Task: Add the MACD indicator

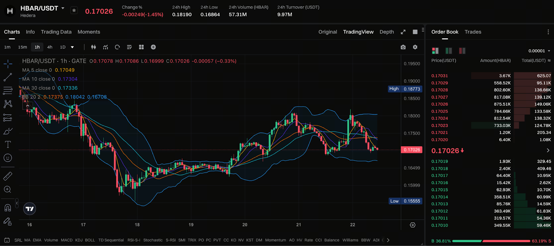Action: (x=66, y=240)
